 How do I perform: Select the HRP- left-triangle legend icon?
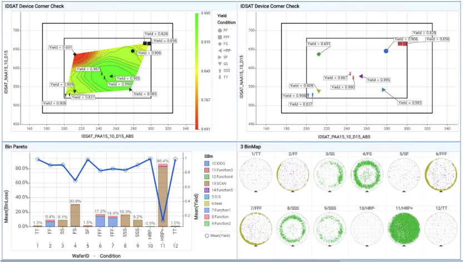coord(220,50)
